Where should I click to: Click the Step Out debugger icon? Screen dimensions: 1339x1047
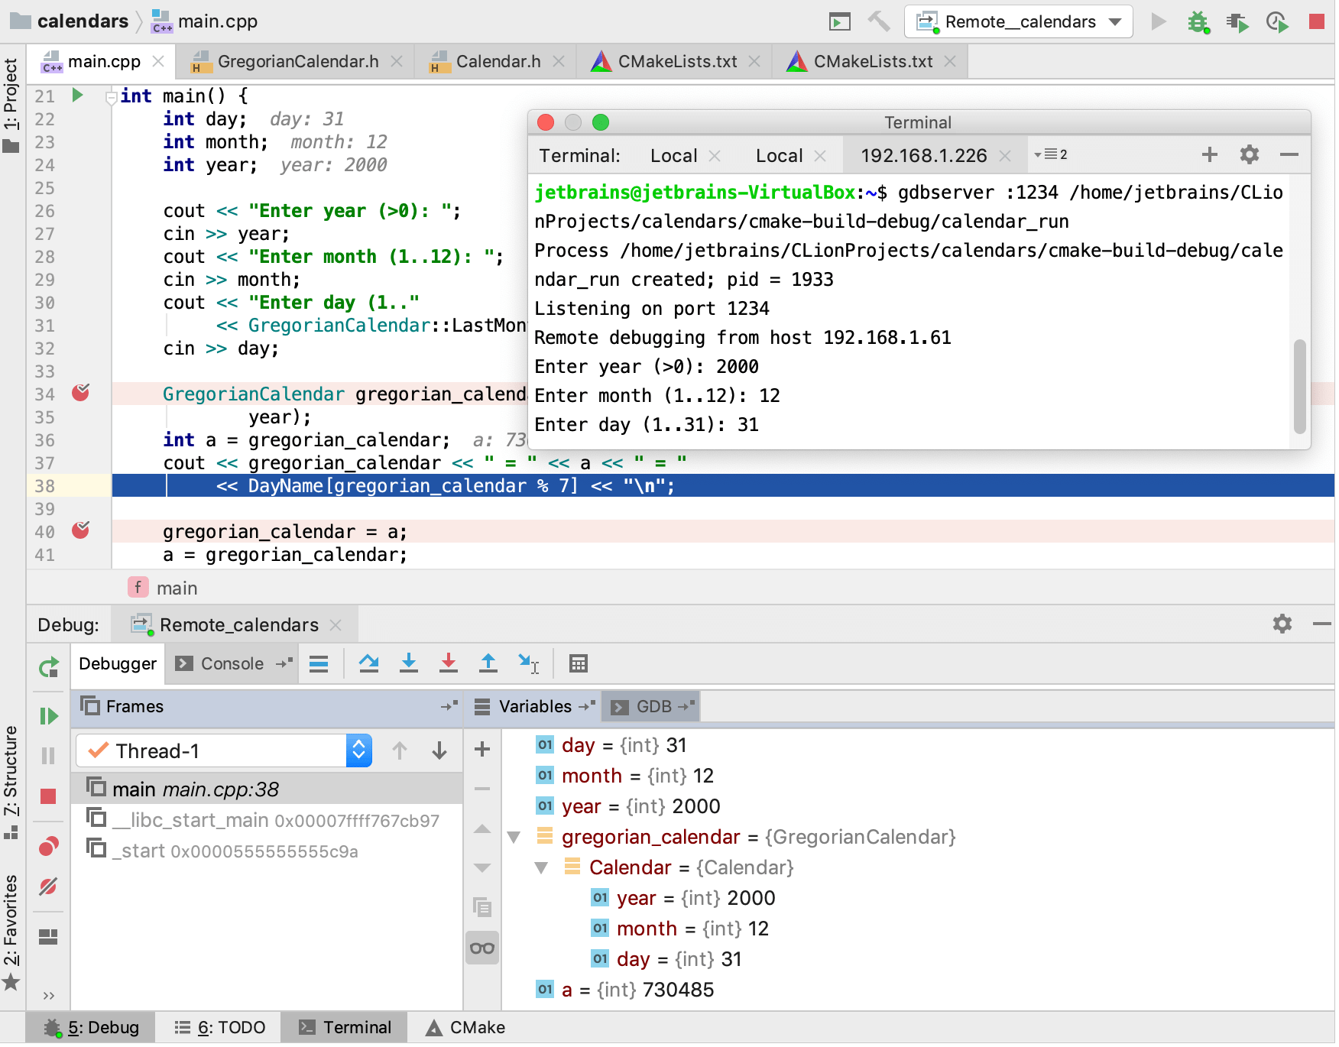tap(488, 663)
